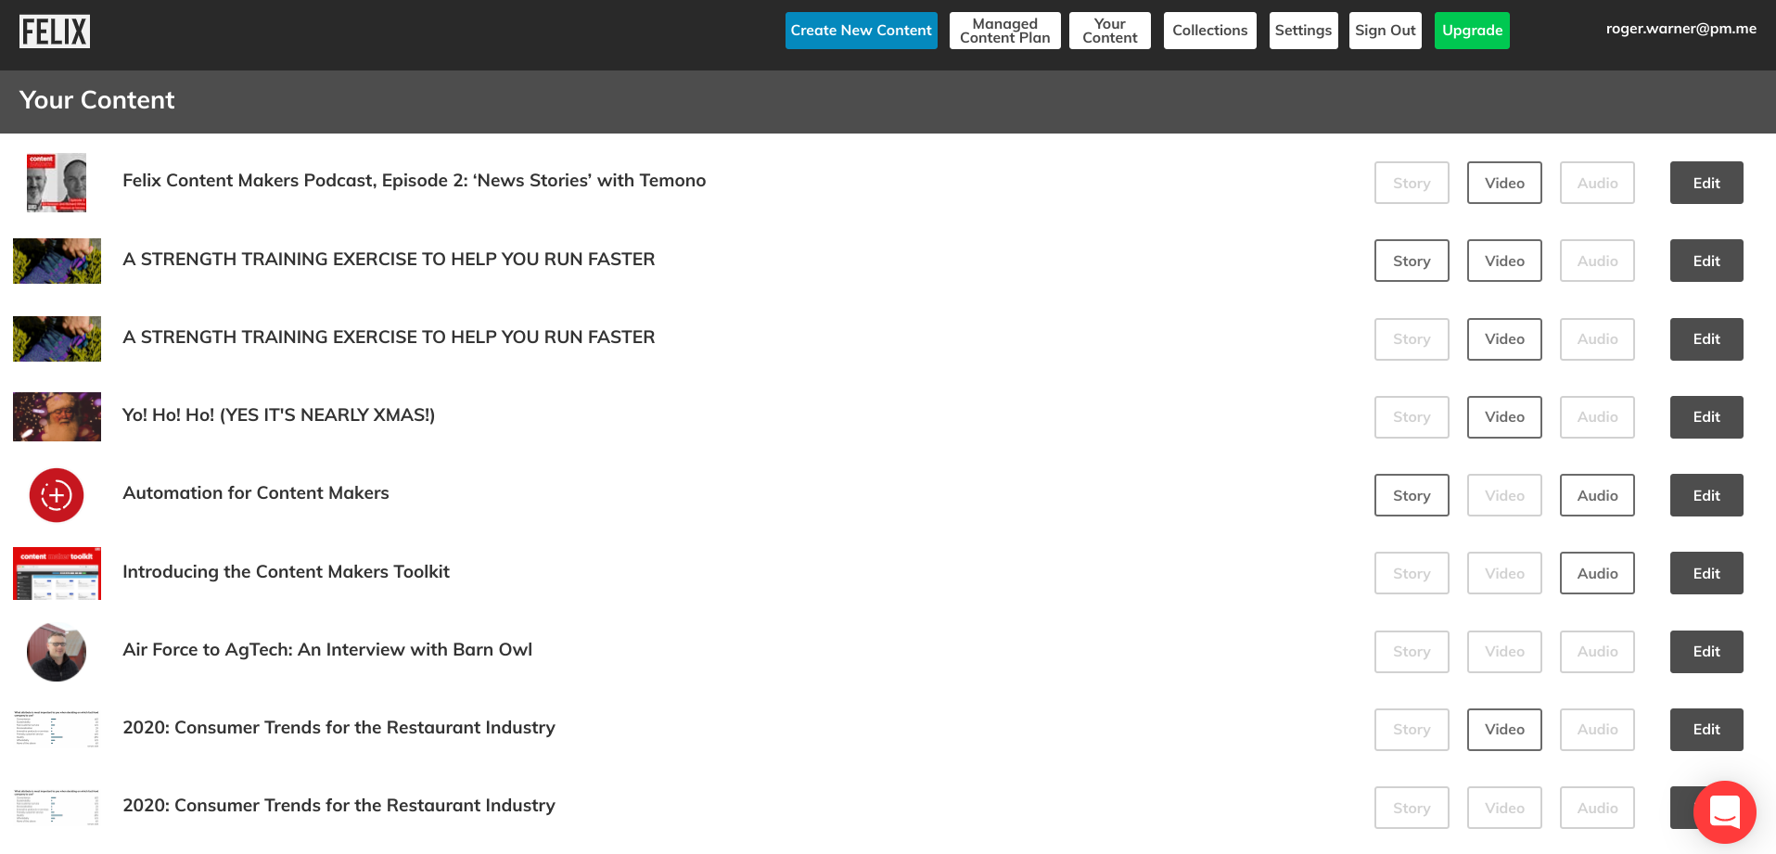Open the Barn Owl interview portrait thumbnail
Viewport: 1776px width, 854px height.
[57, 652]
